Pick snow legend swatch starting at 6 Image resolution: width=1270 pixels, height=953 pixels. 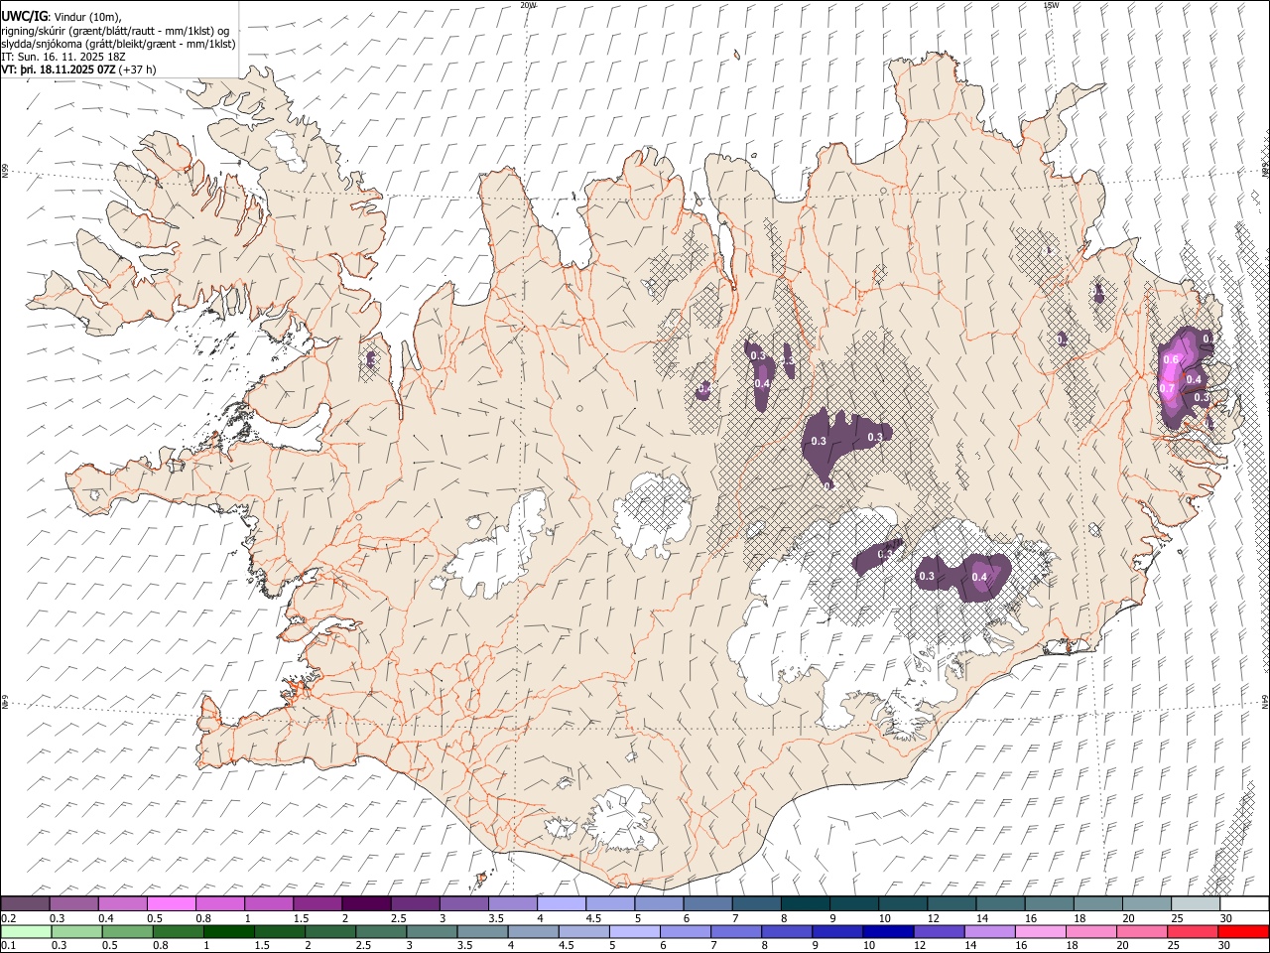[707, 904]
